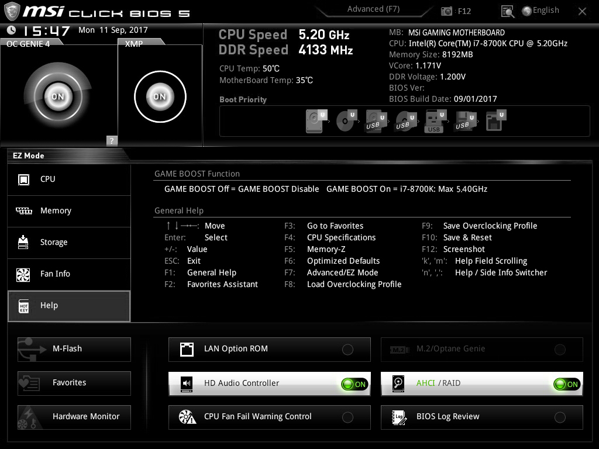Select the USB CD/DVD boot device icon
The image size is (599, 449).
(x=406, y=120)
